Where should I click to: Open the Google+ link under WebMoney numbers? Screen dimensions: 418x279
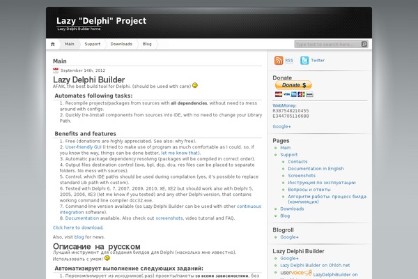(x=281, y=126)
